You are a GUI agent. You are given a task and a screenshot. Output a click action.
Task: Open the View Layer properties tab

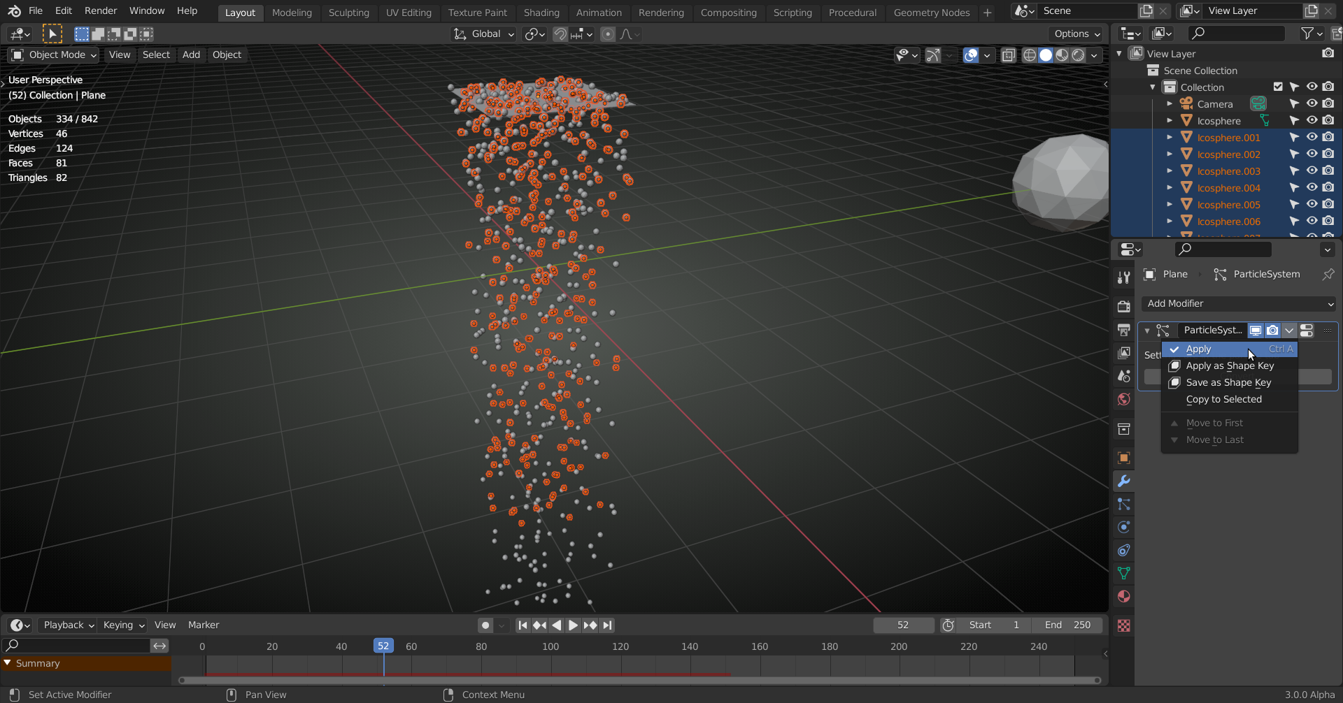pos(1123,353)
